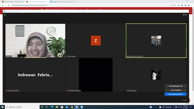Open the network tray icon
The width and height of the screenshot is (194, 109).
[x=179, y=107]
